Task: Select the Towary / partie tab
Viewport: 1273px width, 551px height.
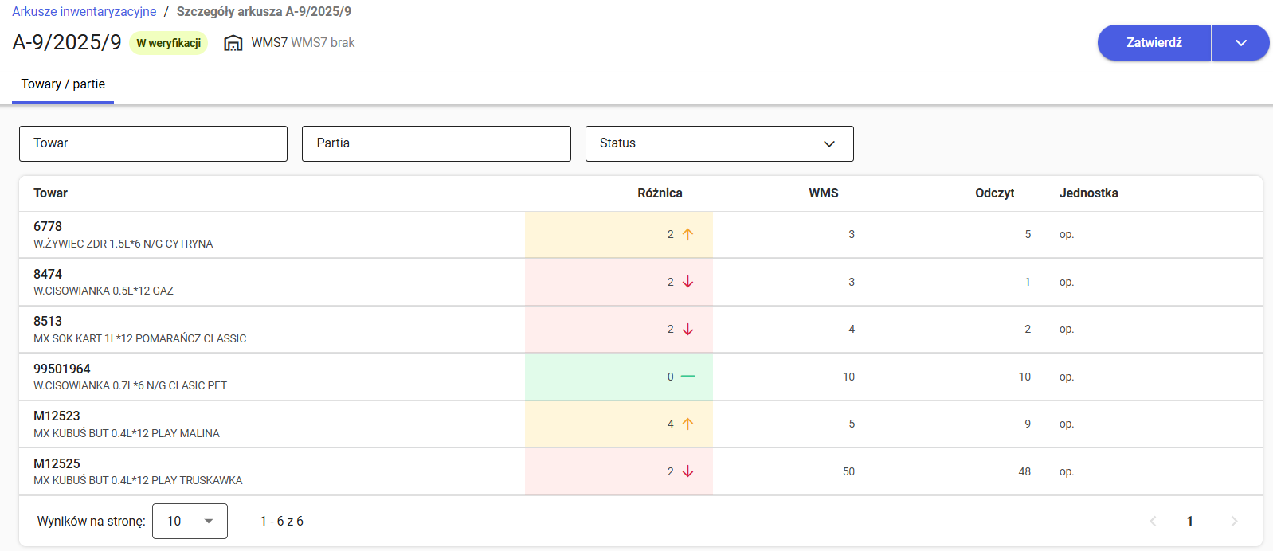Action: point(63,84)
